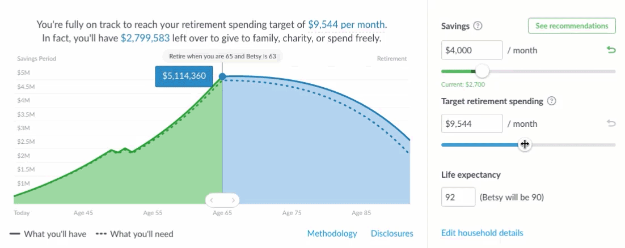Click the retirement spending field showing $9,544
Image resolution: width=625 pixels, height=248 pixels.
471,123
